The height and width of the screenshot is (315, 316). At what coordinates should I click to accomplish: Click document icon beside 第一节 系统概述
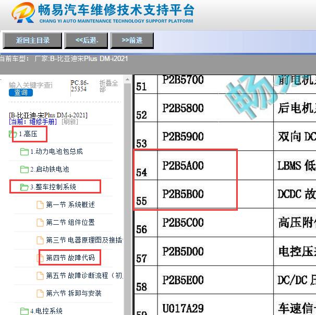40,205
